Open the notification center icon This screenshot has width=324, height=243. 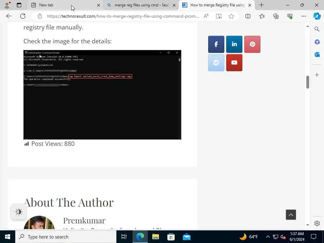(314, 237)
